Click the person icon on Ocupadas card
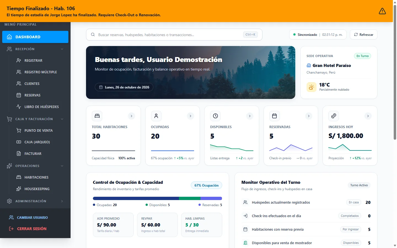Viewport: 397px width, 248px height. [x=156, y=116]
